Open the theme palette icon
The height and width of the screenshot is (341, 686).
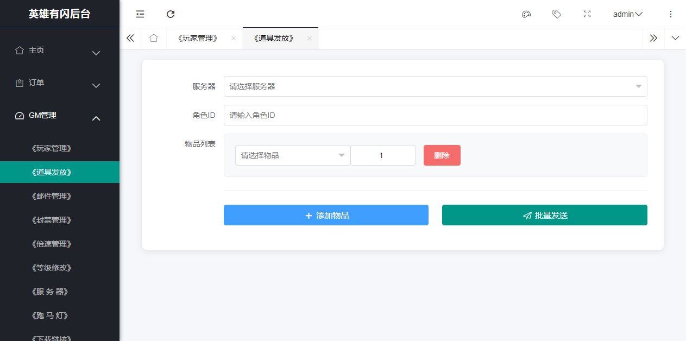[x=526, y=14]
